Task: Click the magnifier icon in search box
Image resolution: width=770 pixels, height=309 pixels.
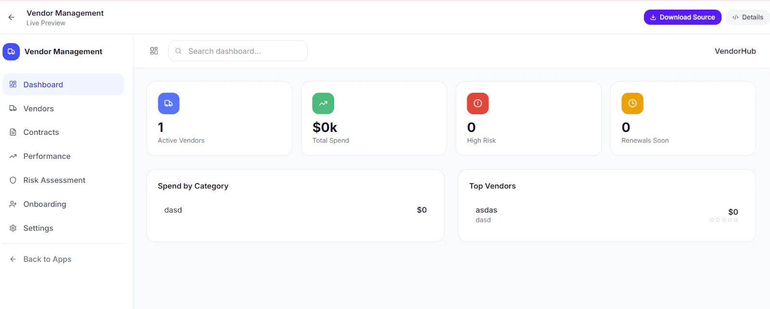Action: (x=179, y=51)
